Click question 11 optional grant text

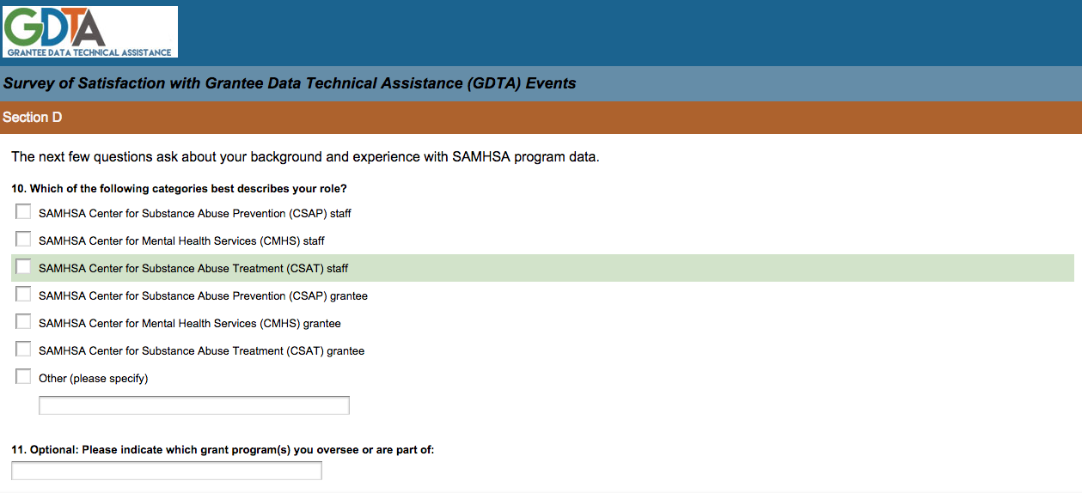point(223,449)
